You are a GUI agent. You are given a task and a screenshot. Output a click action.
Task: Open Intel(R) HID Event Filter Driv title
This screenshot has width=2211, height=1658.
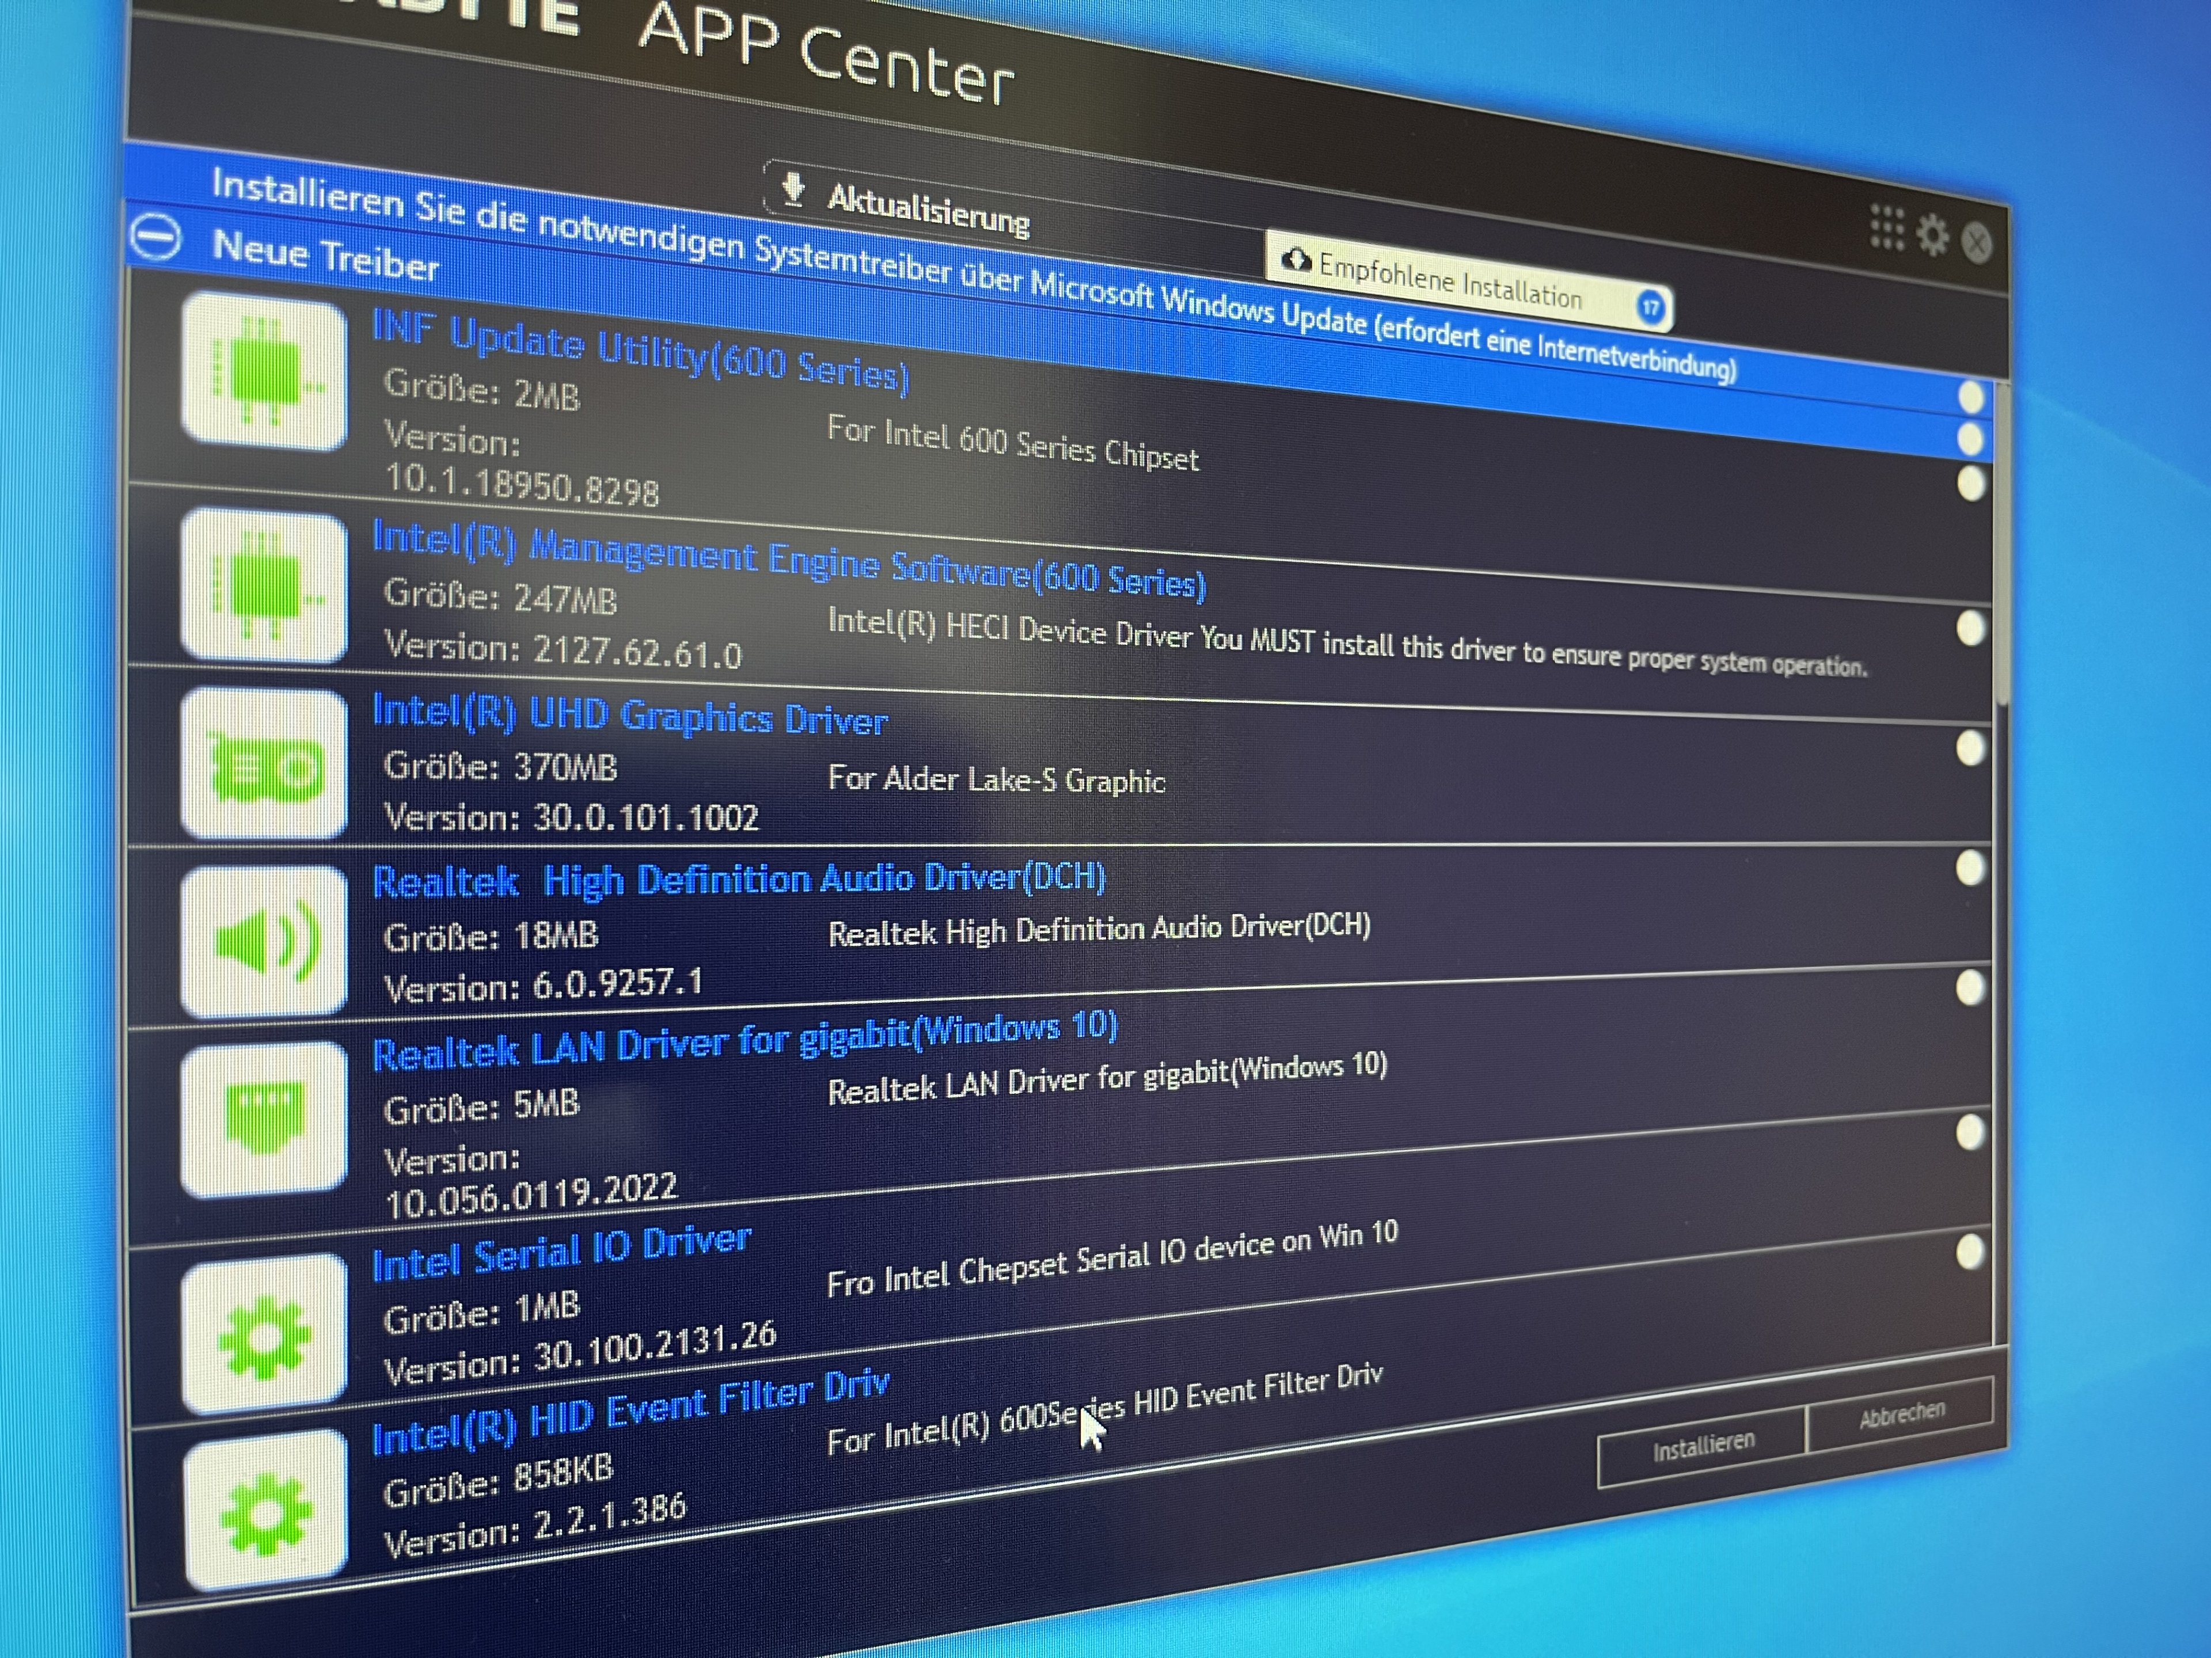630,1410
